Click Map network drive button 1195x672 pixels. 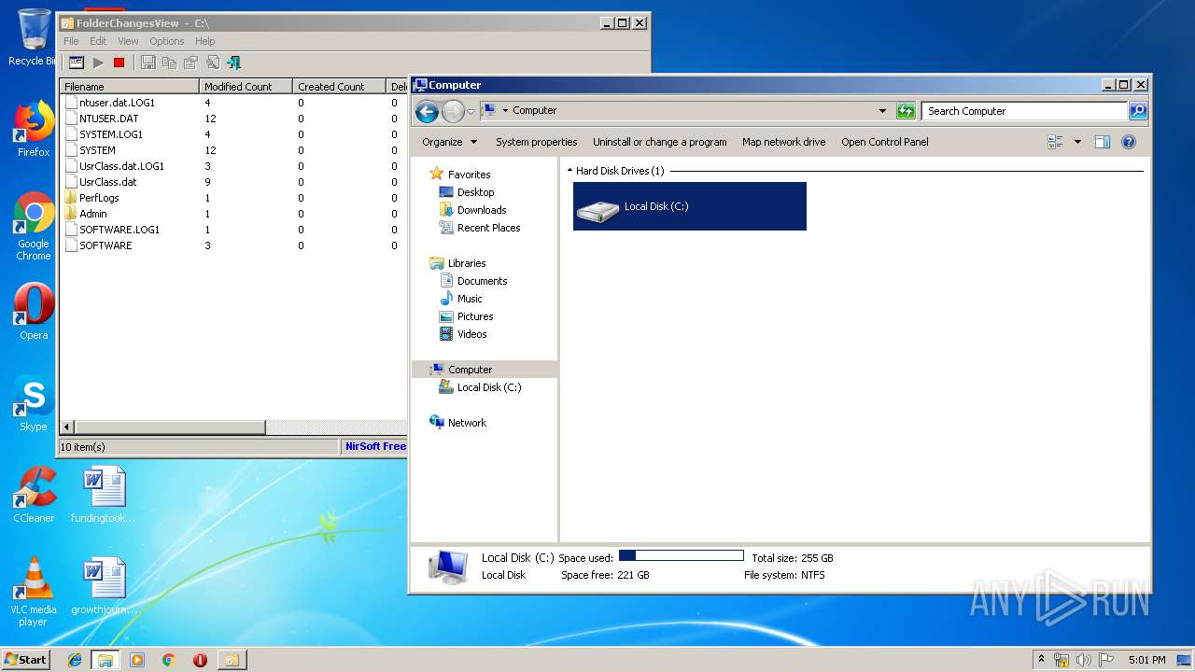pos(783,142)
